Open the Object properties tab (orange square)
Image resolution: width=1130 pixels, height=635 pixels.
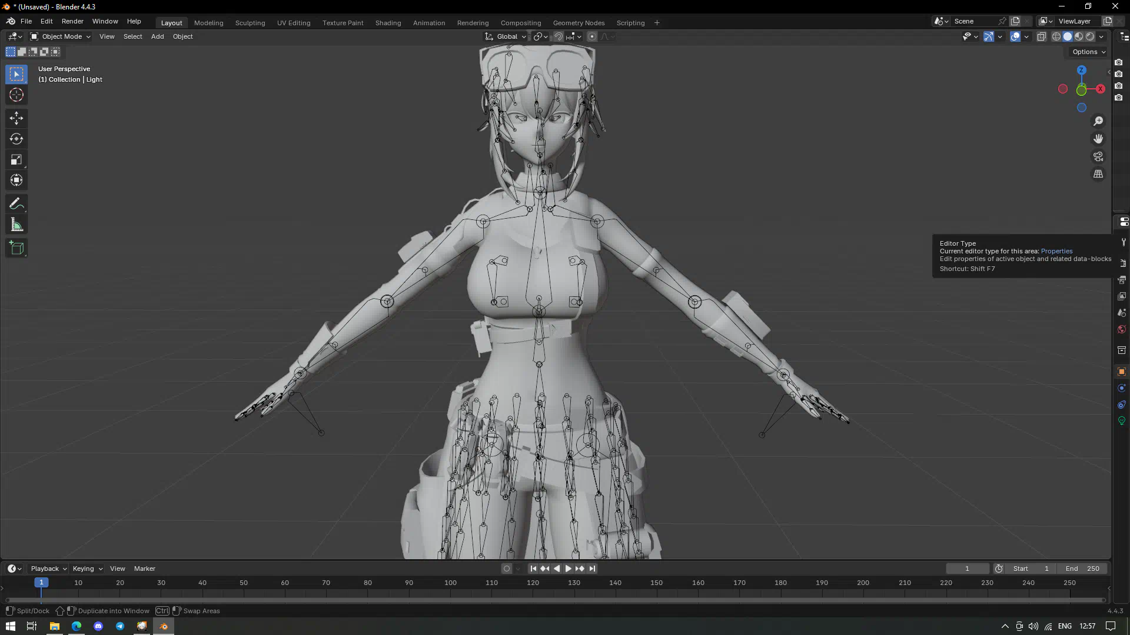point(1122,372)
